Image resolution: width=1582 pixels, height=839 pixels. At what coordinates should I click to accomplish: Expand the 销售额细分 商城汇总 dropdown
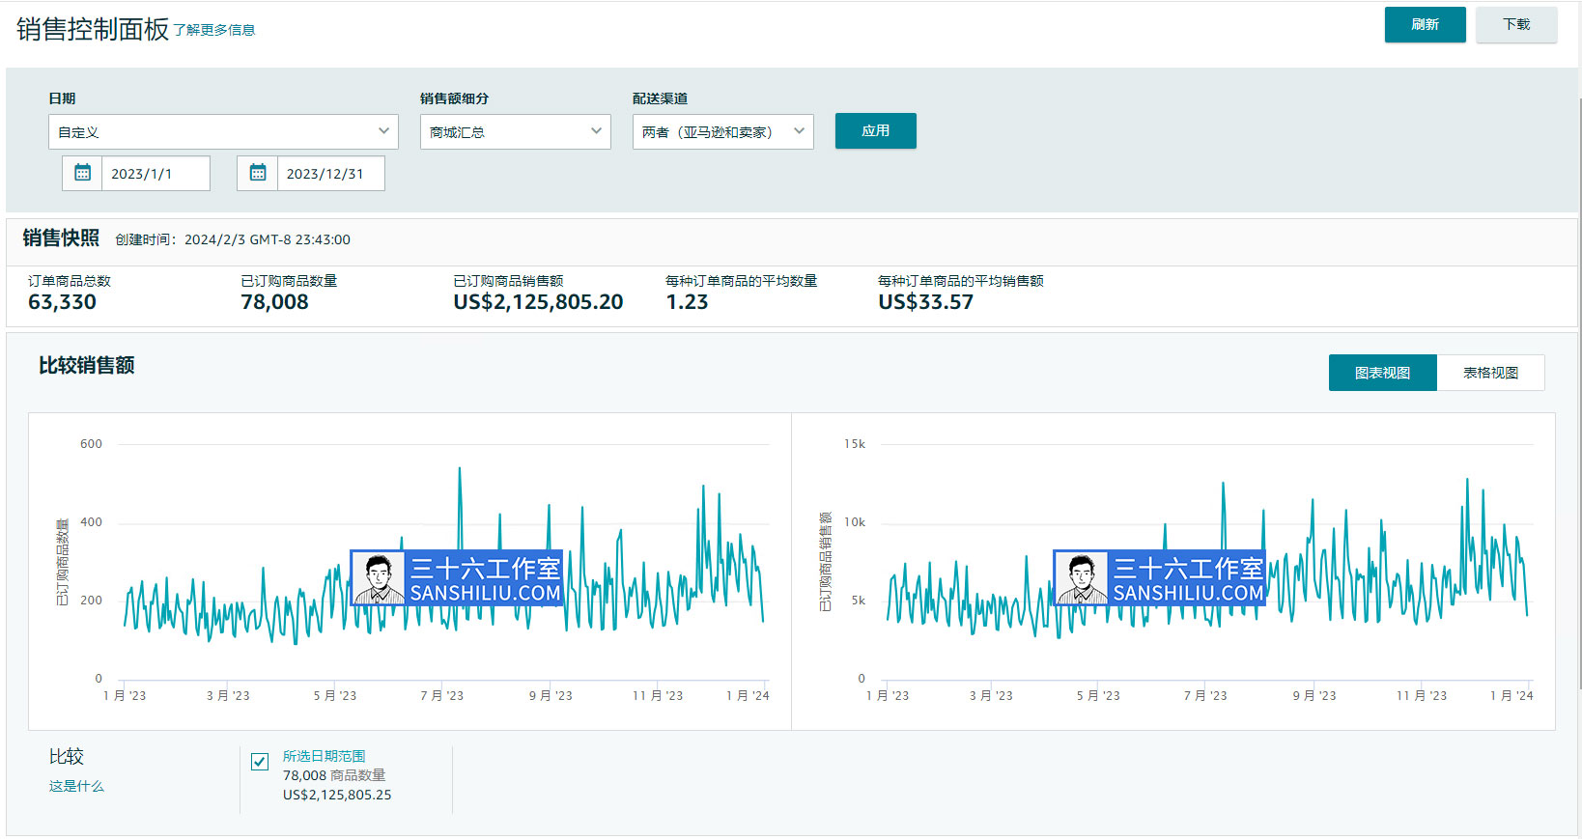(515, 131)
